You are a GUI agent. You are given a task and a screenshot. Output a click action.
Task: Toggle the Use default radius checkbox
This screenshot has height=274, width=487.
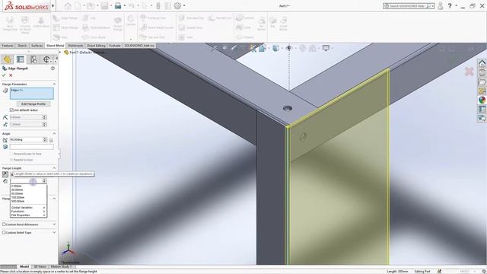[12, 110]
